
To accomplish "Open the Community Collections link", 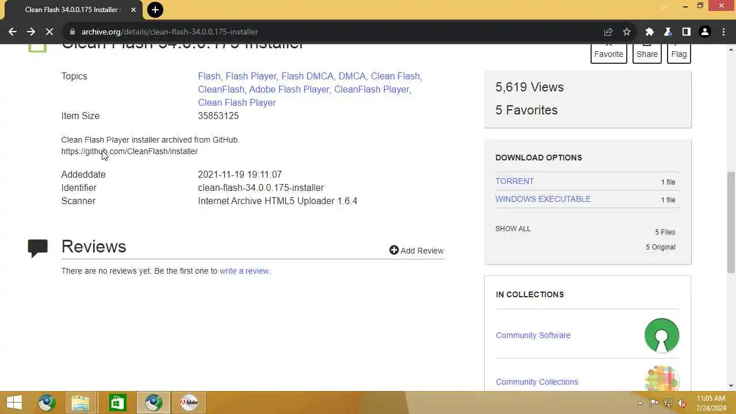I will [x=537, y=382].
